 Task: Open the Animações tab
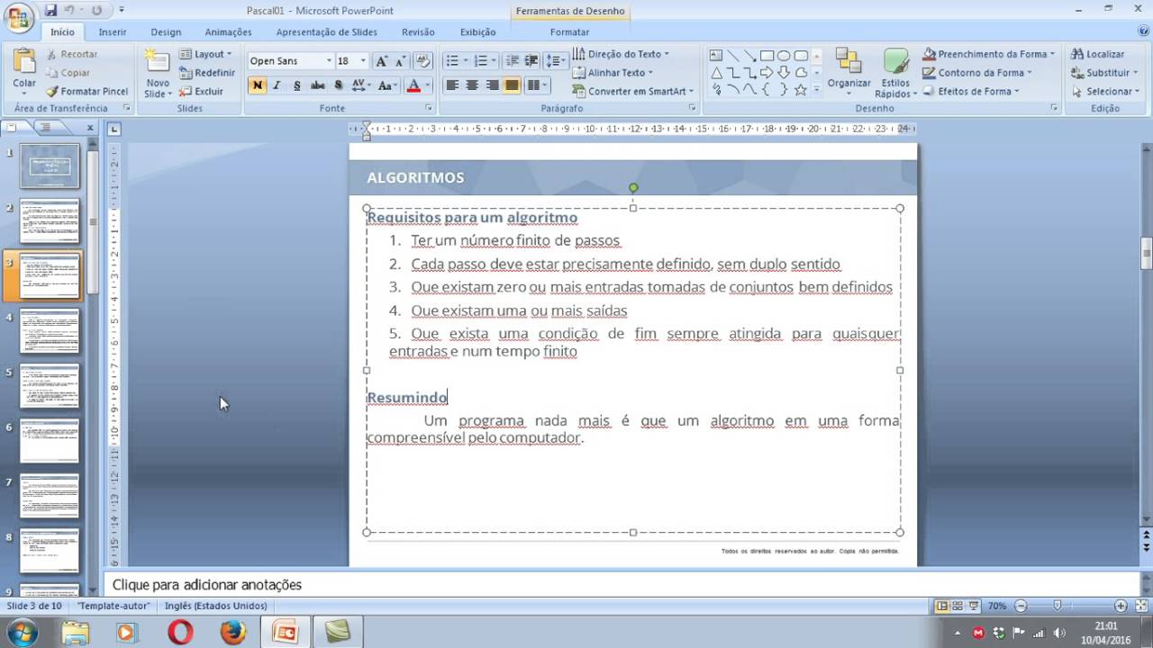click(x=228, y=31)
